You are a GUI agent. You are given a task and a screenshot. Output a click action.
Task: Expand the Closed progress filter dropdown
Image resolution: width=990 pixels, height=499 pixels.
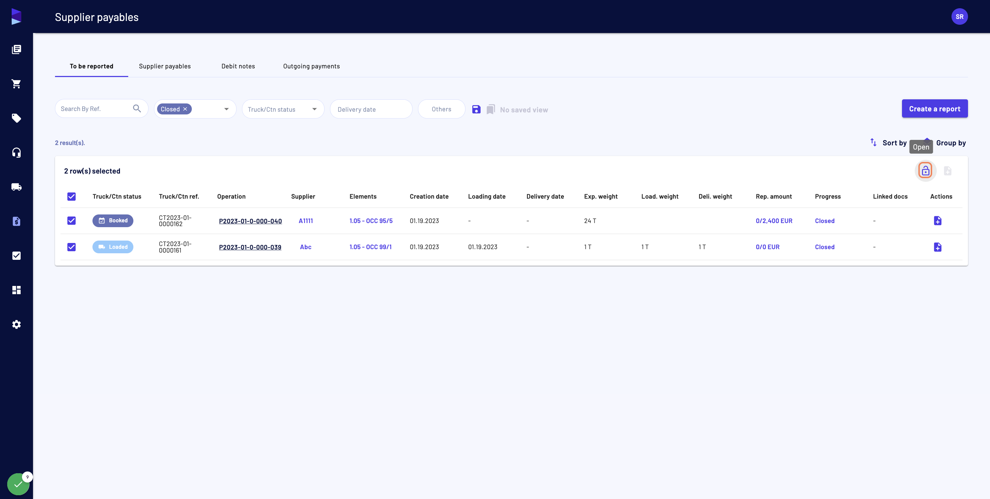227,109
